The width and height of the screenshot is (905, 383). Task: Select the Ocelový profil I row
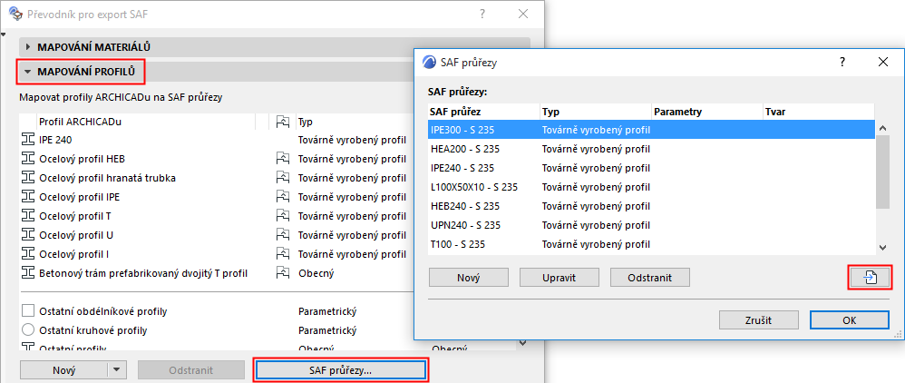[217, 253]
